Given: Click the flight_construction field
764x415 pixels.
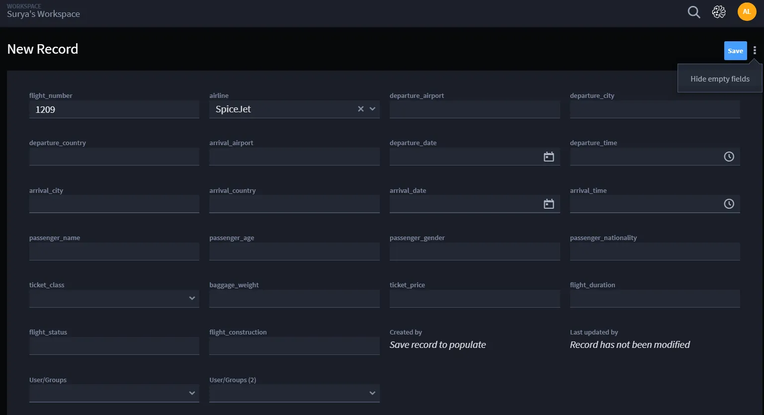Looking at the screenshot, I should click(294, 346).
